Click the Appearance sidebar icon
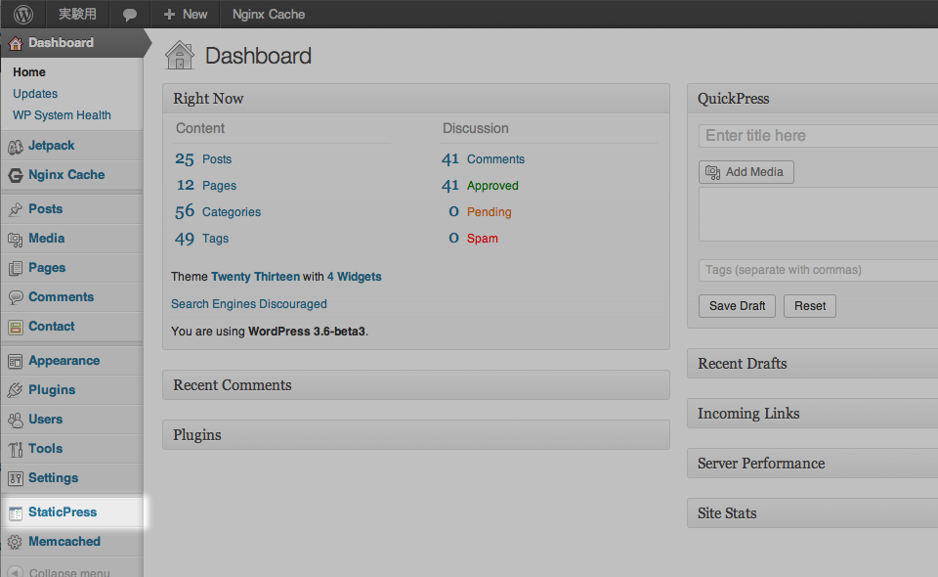The width and height of the screenshot is (938, 577). click(x=17, y=361)
